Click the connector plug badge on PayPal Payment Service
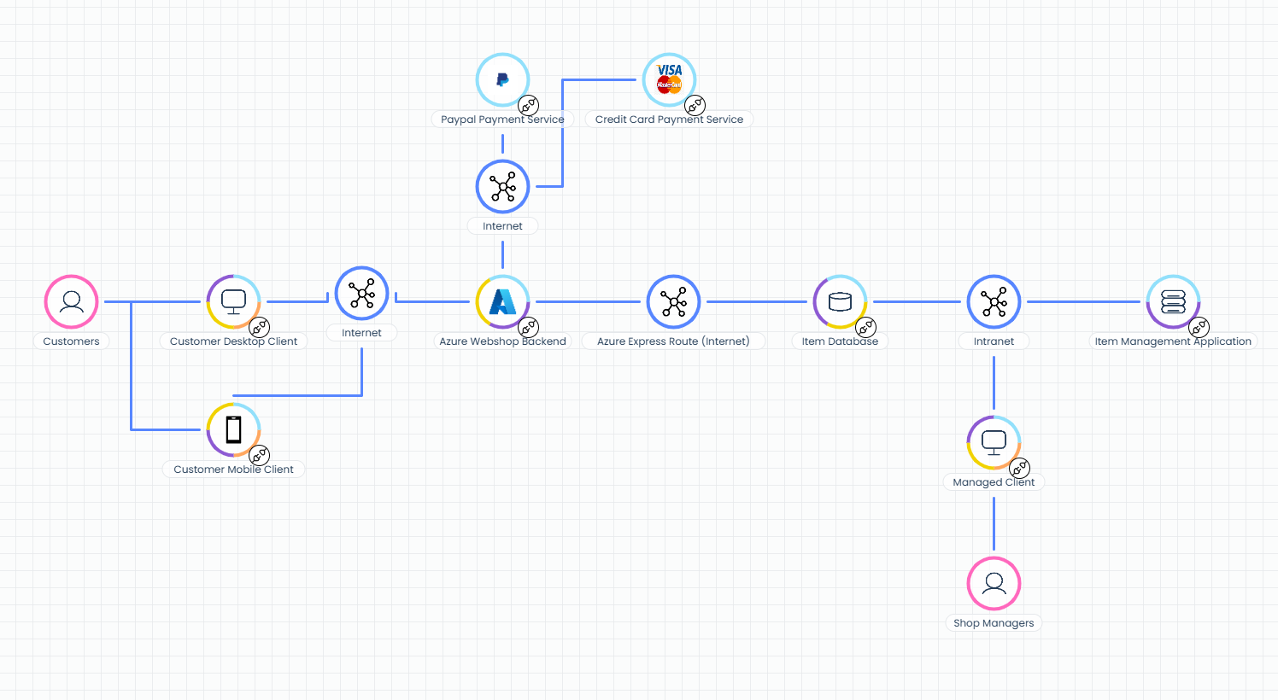 tap(528, 105)
